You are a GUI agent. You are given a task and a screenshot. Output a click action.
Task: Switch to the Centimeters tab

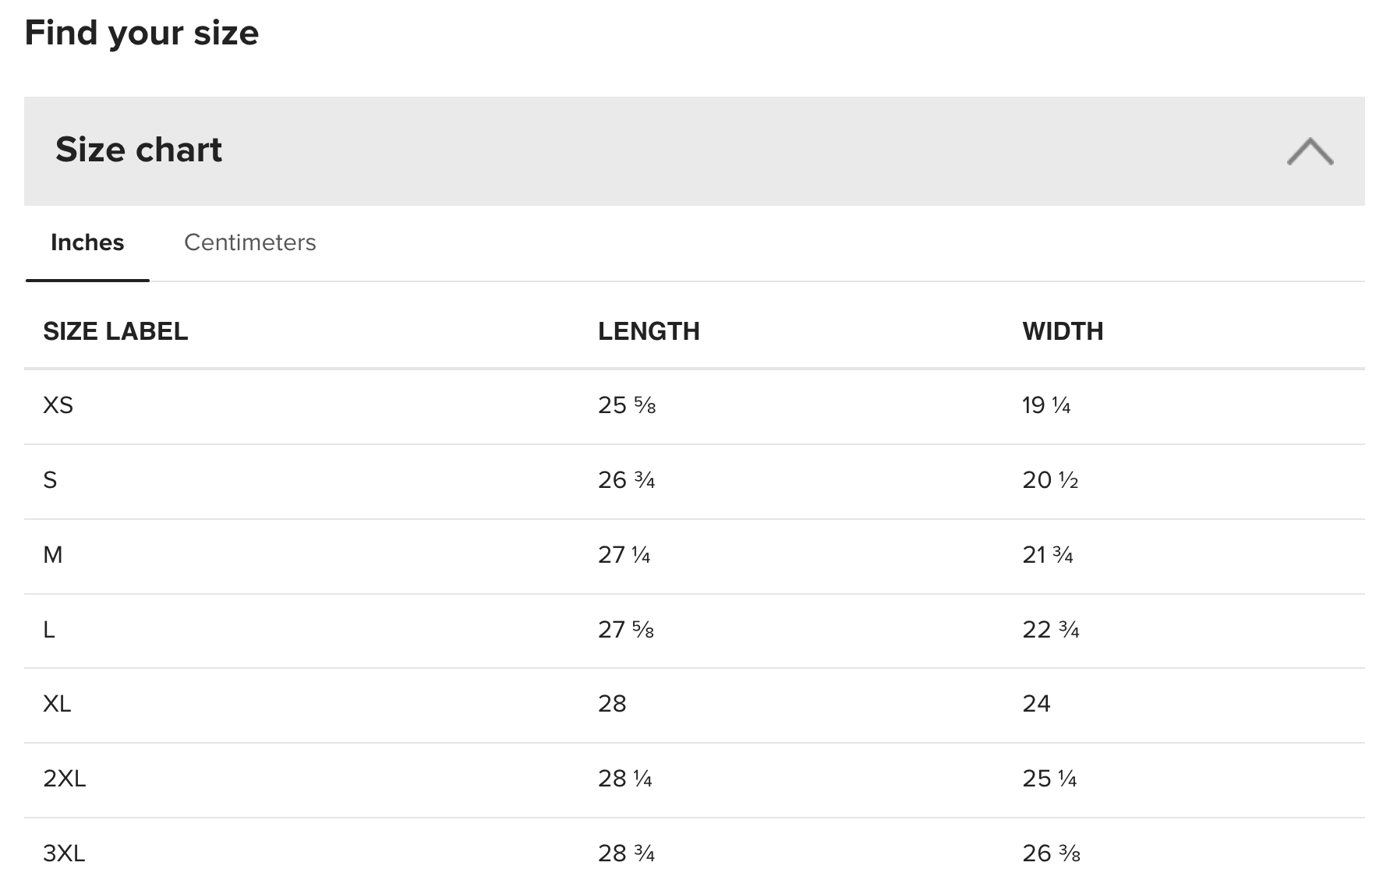[x=249, y=242]
